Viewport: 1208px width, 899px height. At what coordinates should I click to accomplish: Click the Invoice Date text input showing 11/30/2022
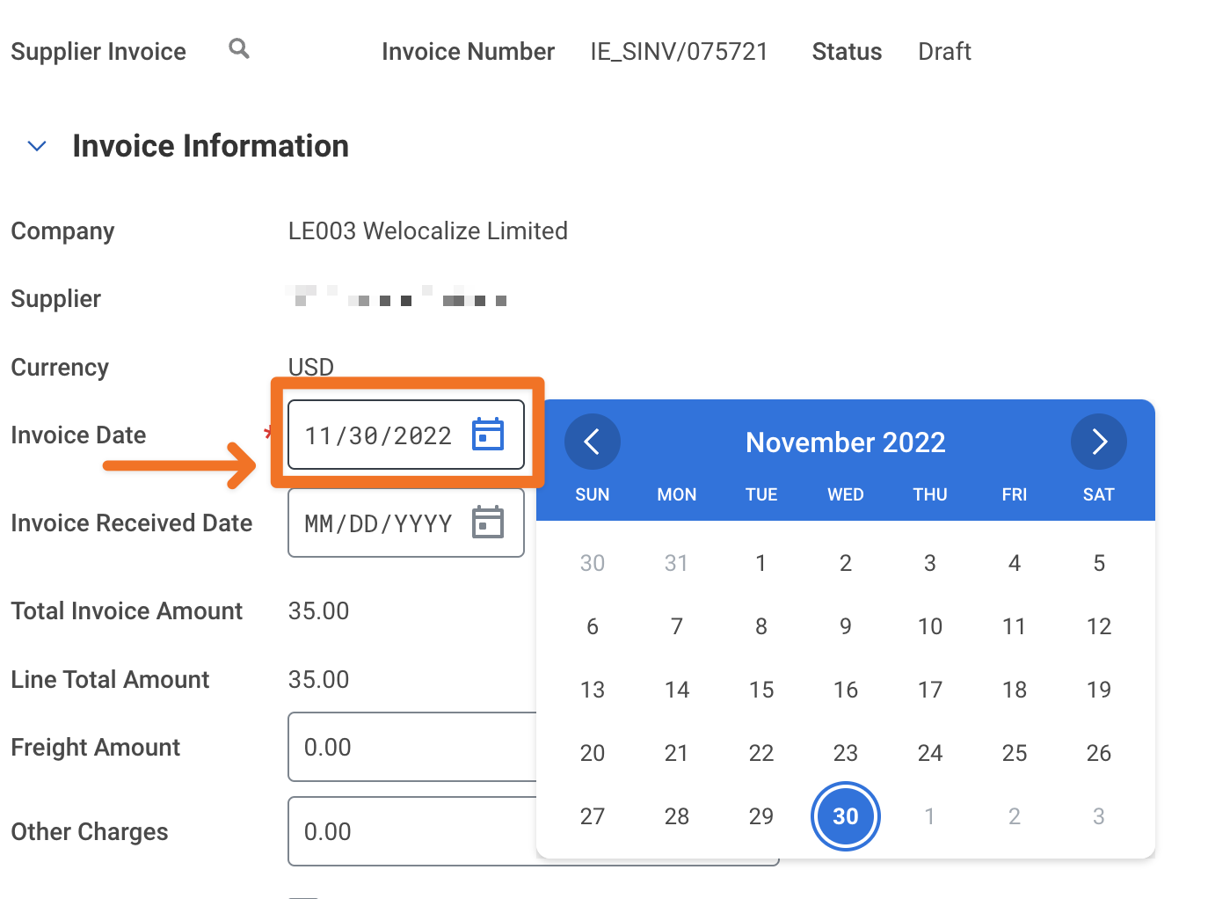pos(378,434)
